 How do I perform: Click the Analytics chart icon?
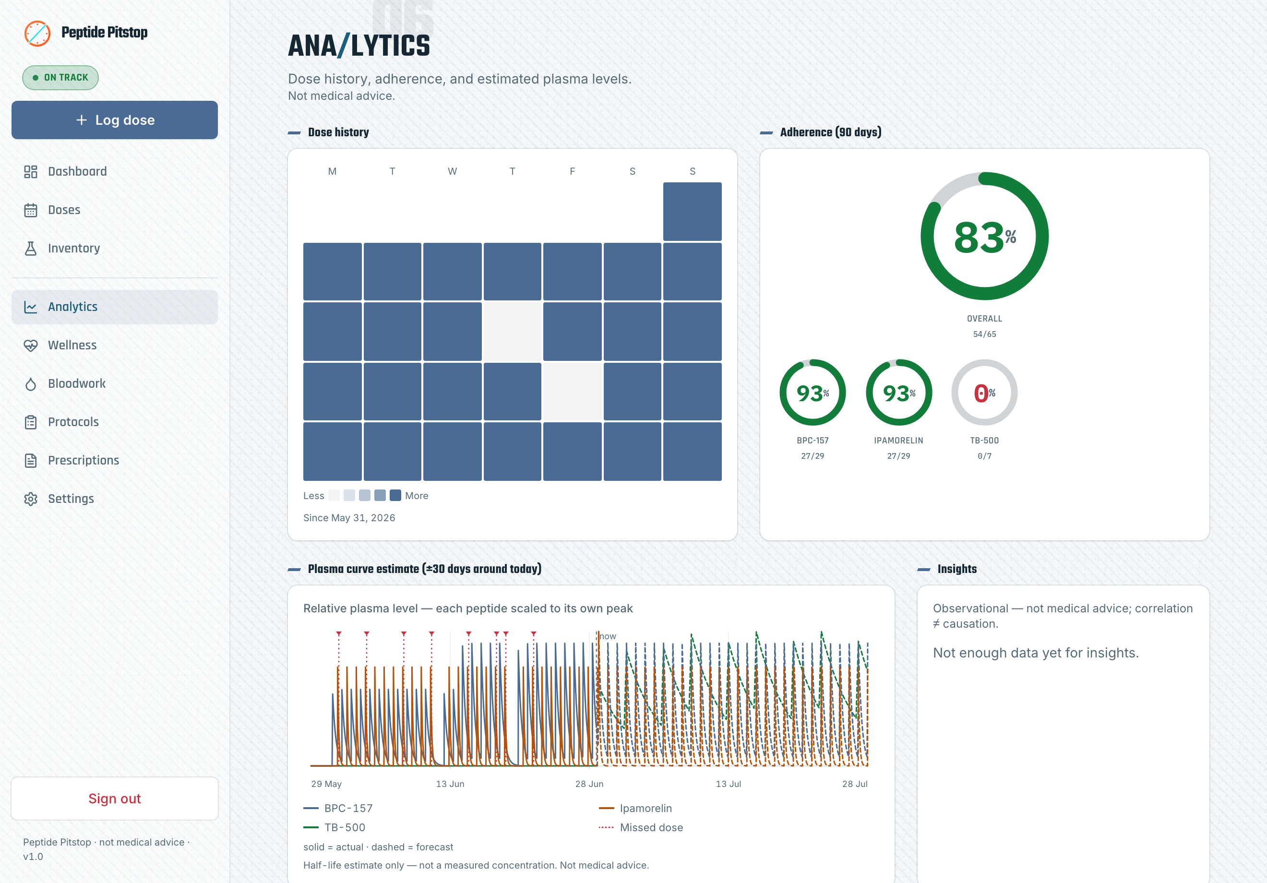[x=30, y=307]
